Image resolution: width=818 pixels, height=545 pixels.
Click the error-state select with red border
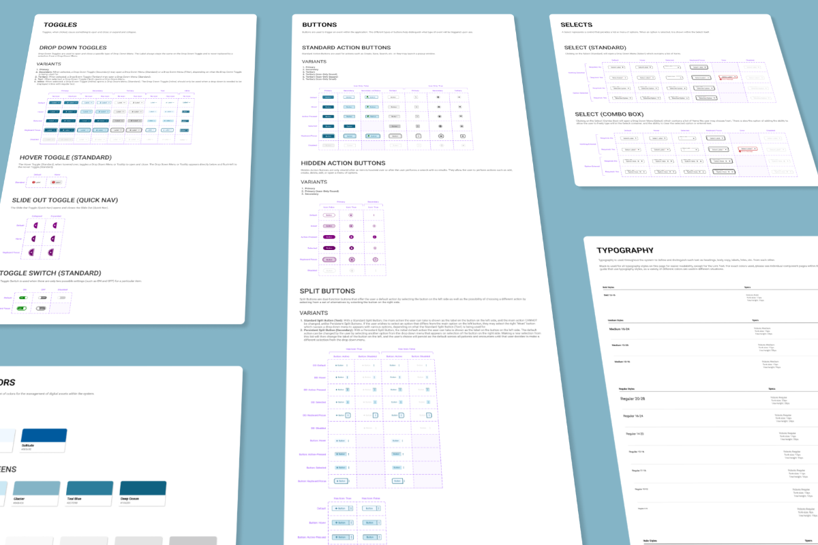tap(728, 76)
